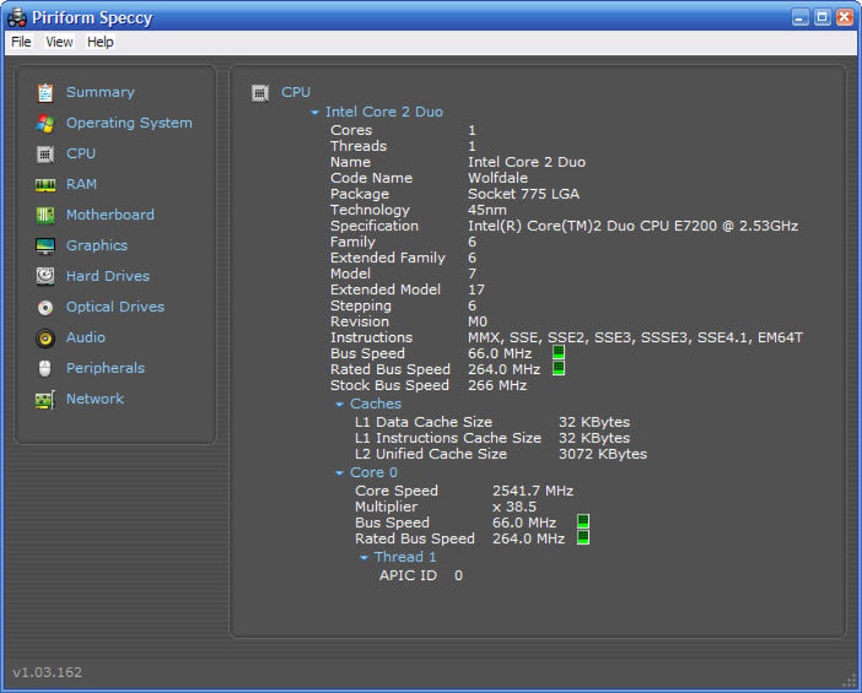Viewport: 862px width, 693px height.
Task: Open the File menu
Action: (x=21, y=42)
